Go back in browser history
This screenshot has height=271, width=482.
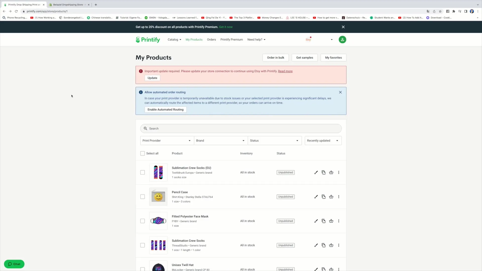point(4,11)
